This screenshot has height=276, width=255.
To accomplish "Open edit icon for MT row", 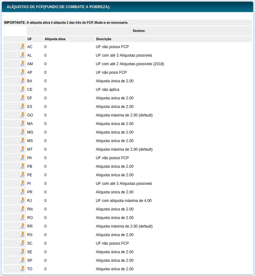I will coord(22,149).
